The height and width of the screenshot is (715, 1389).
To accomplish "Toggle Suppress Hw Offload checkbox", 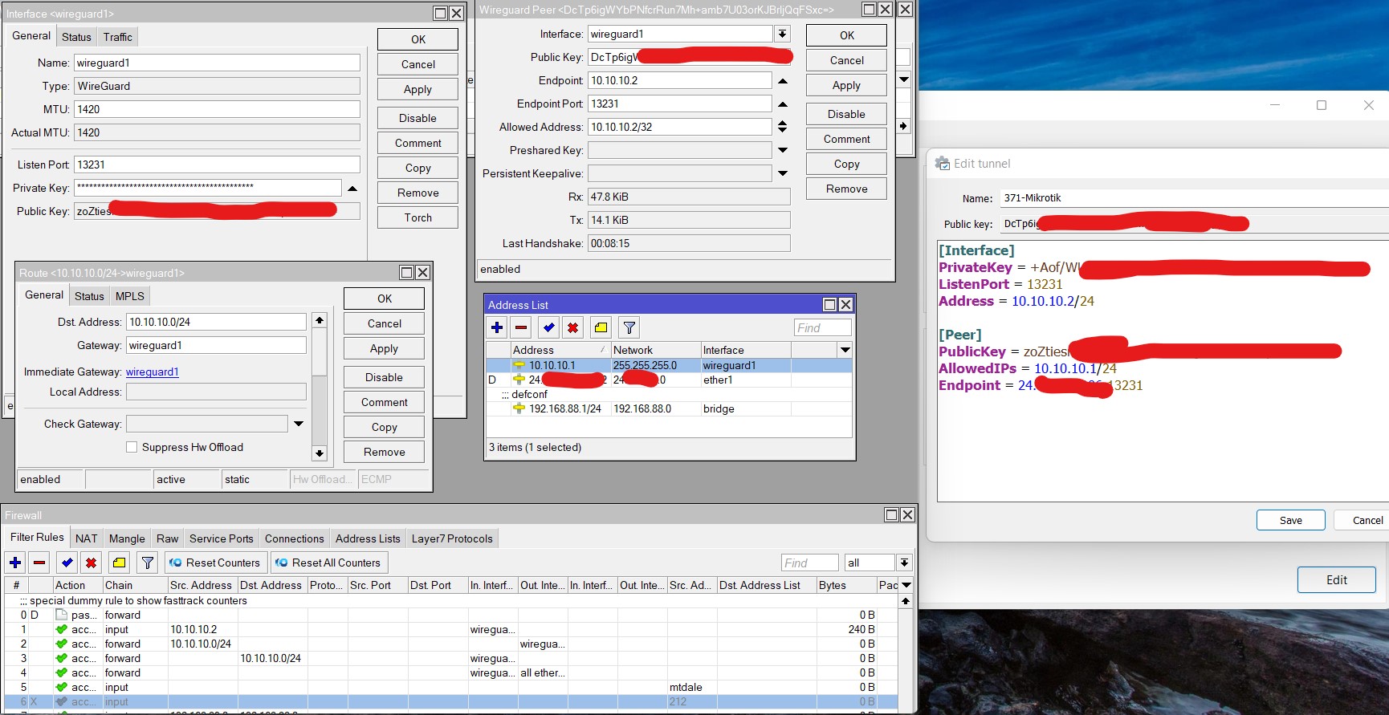I will pyautogui.click(x=132, y=447).
